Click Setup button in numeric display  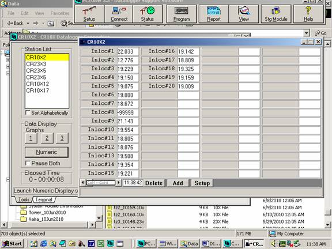[202, 183]
